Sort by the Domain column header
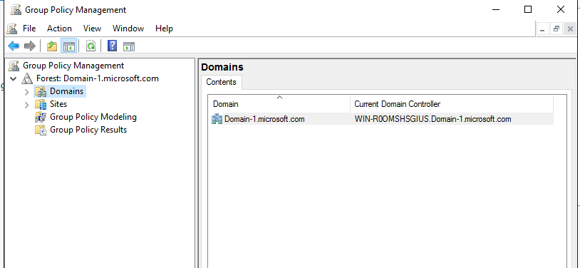This screenshot has width=580, height=268. tap(279, 104)
